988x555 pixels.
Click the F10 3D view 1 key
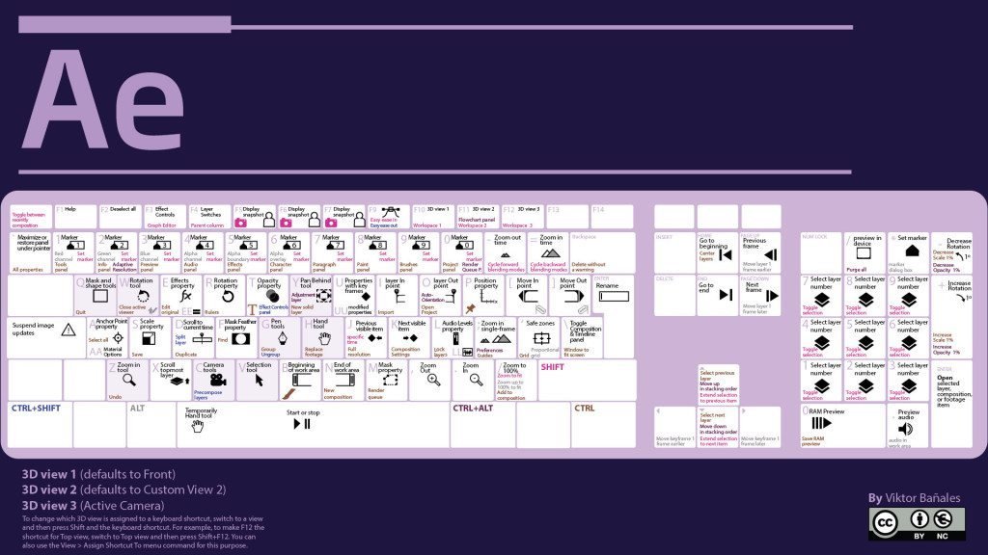tap(433, 217)
